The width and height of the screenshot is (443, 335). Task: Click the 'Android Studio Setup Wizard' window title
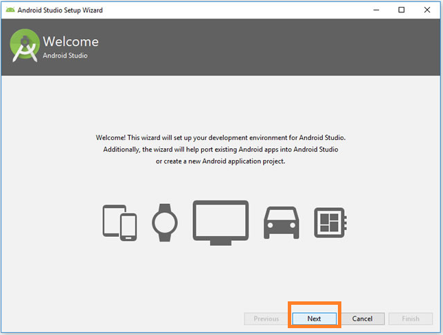(60, 10)
